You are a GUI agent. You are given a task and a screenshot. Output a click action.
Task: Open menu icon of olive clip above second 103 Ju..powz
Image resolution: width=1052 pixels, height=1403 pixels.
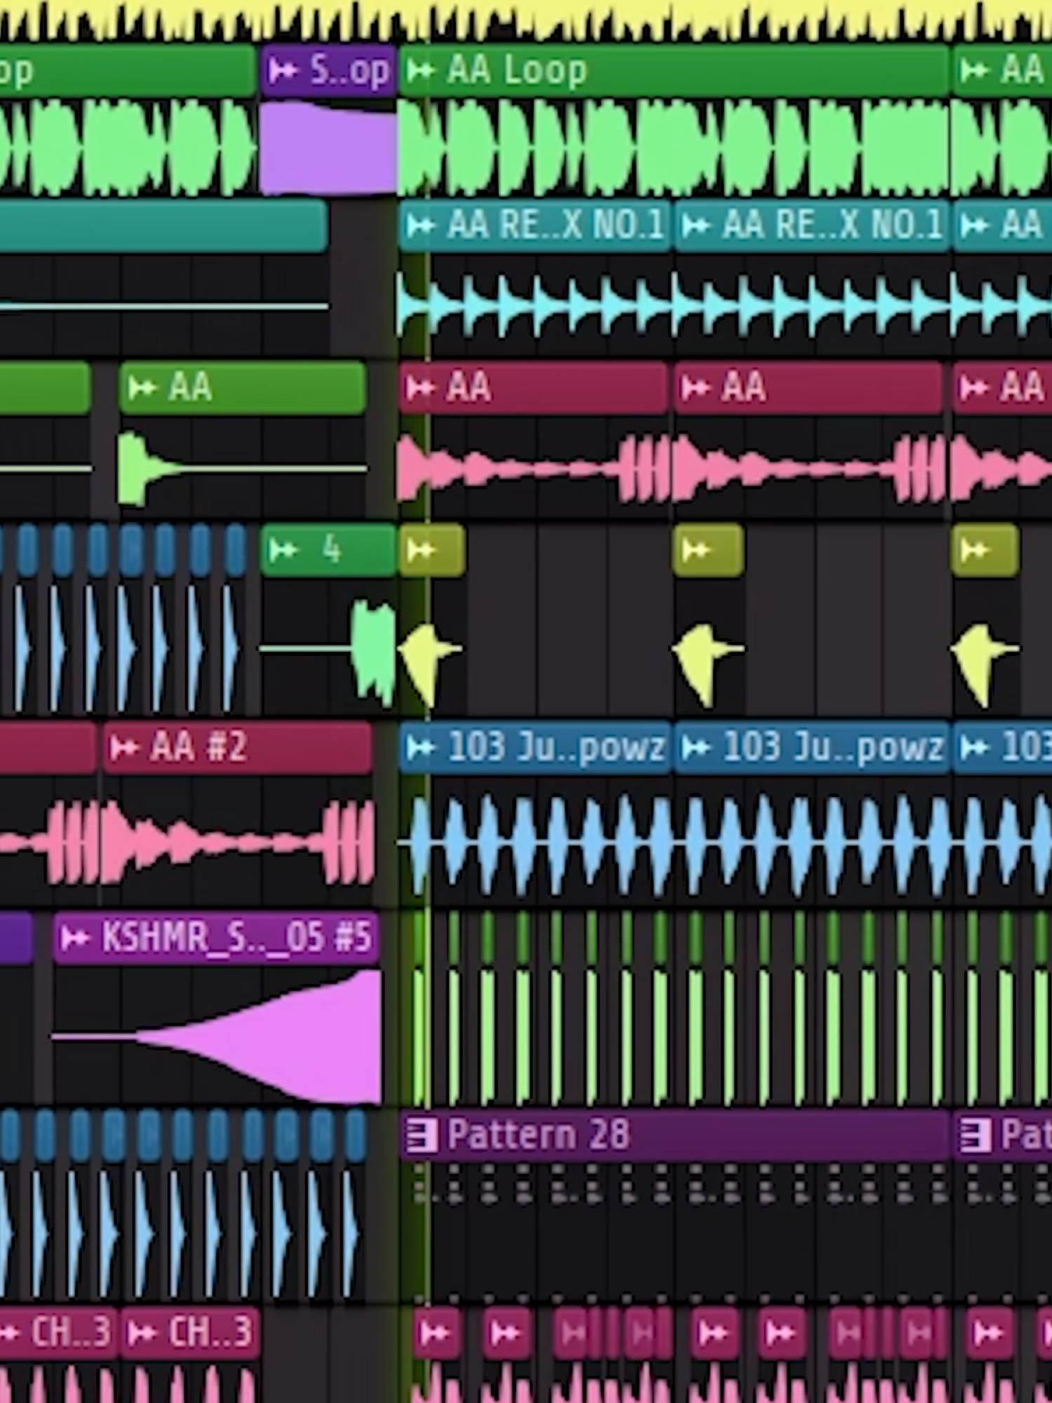coord(696,550)
